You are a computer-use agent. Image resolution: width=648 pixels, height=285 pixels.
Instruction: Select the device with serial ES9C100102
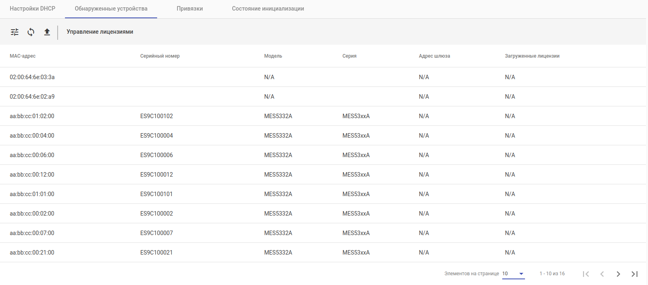coord(157,116)
